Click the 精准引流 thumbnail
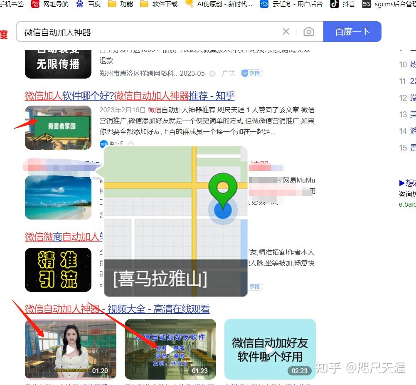 click(58, 269)
